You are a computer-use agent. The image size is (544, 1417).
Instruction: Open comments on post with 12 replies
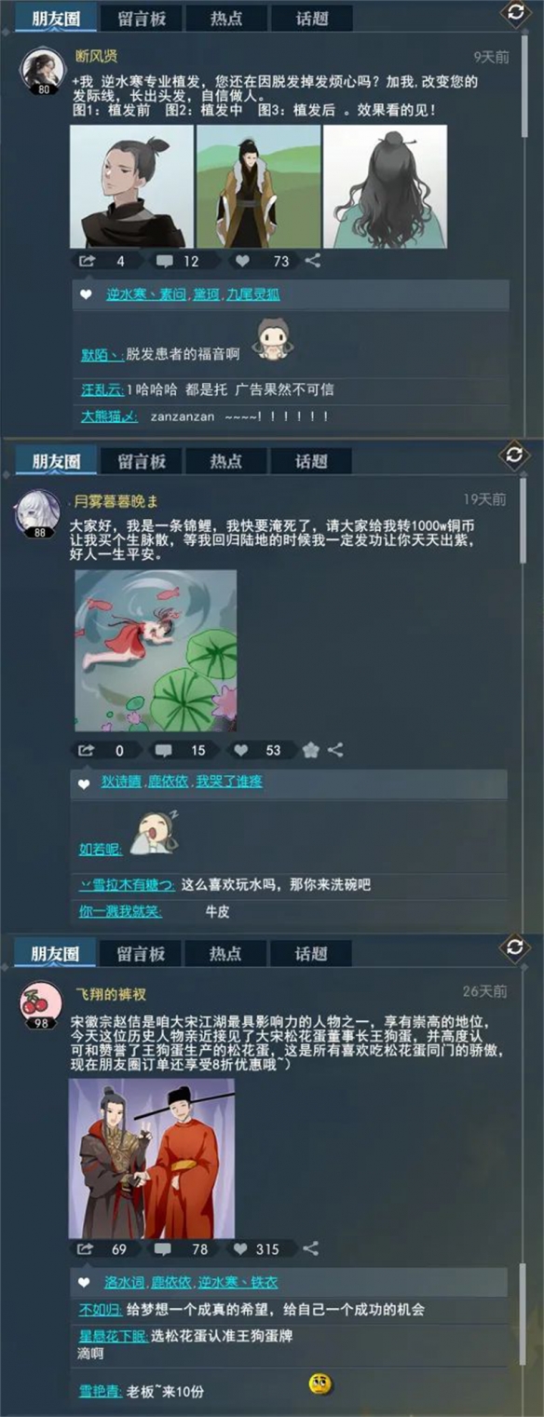coord(164,261)
